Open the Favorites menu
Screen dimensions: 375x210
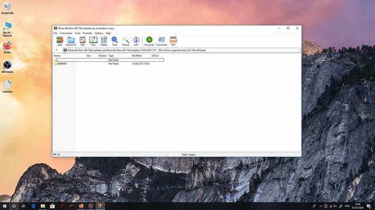click(87, 33)
